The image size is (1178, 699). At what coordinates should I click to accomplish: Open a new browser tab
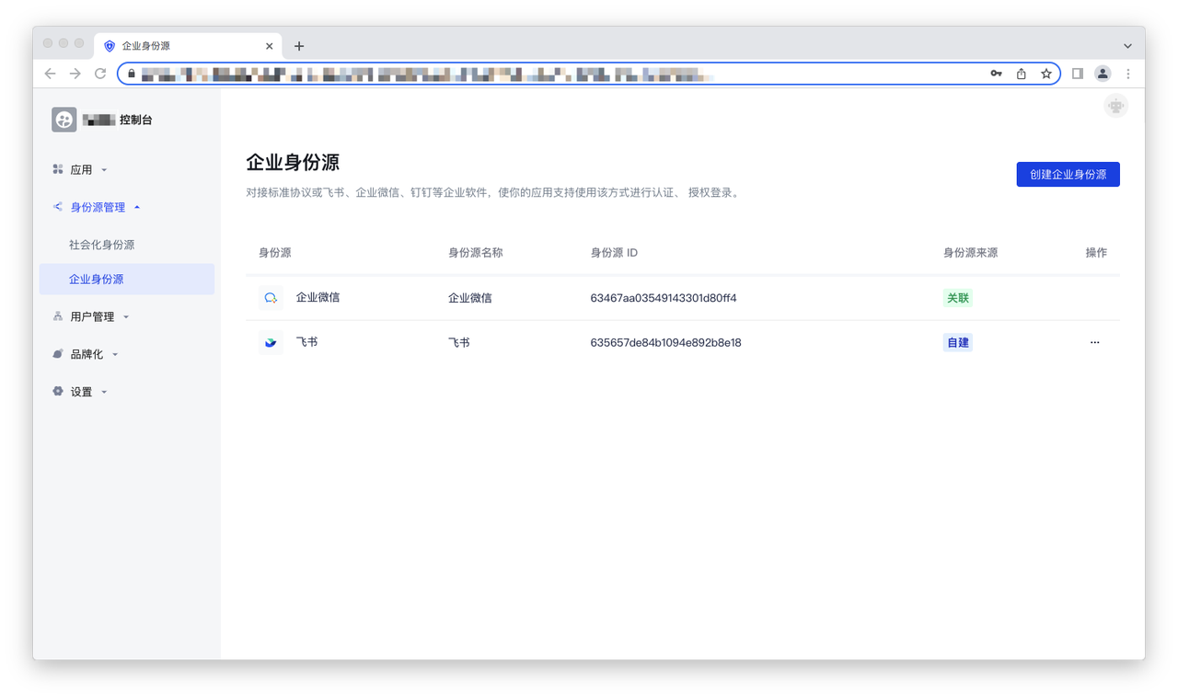point(299,46)
